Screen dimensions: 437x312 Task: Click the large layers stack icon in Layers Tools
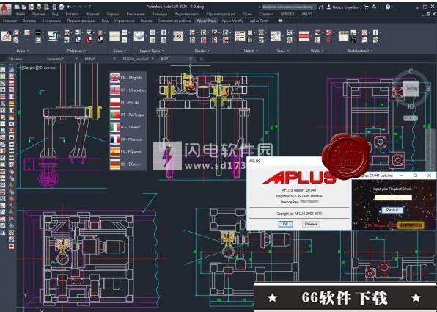pyautogui.click(x=139, y=36)
